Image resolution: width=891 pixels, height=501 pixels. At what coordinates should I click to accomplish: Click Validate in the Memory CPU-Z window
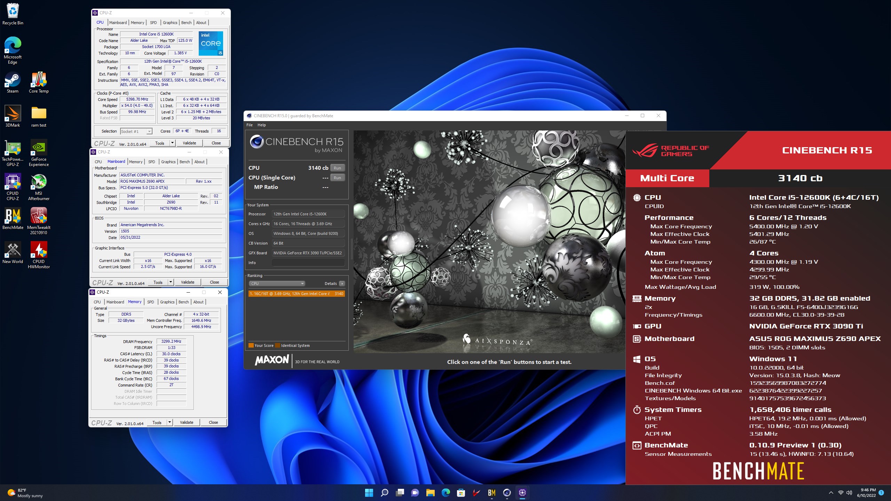point(187,422)
